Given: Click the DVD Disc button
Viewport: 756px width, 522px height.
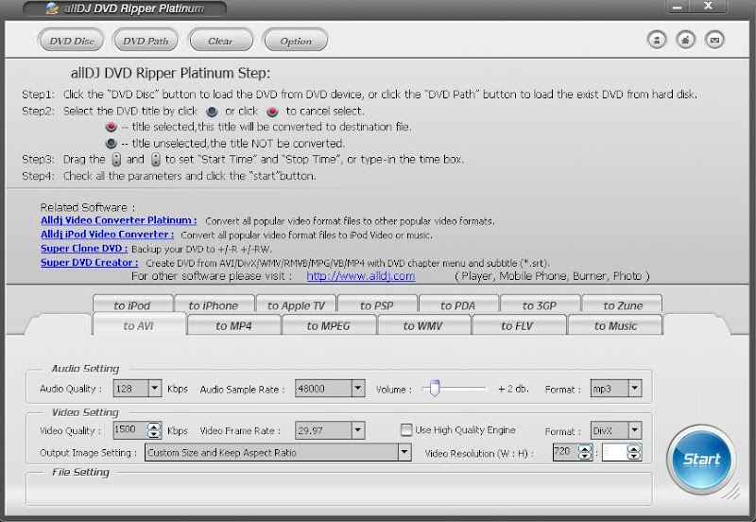Looking at the screenshot, I should pos(72,41).
